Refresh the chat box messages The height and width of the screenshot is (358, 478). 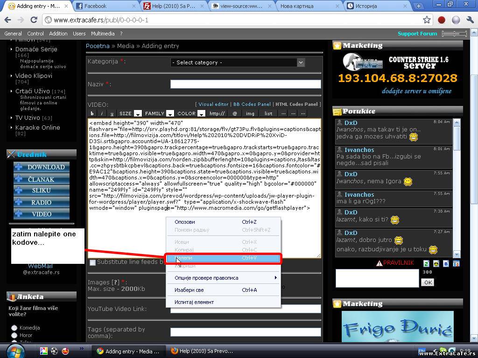coord(426,264)
